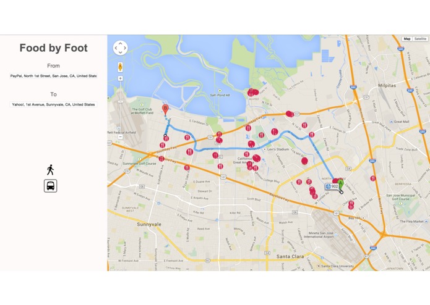This screenshot has width=430, height=305.
Task: Open the 902 bus route label
Action: (332, 186)
